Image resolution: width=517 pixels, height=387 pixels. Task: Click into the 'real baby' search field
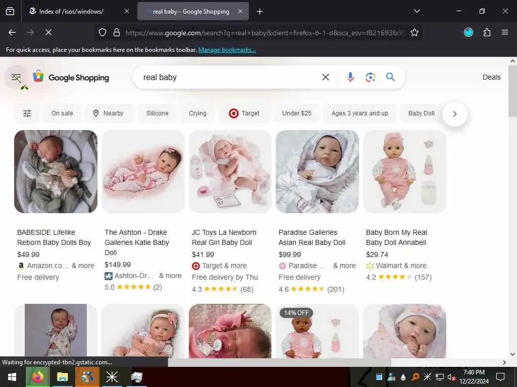(228, 77)
